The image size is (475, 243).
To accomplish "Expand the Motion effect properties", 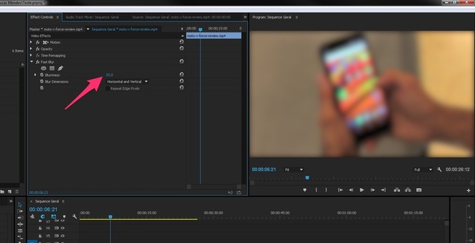I will point(31,43).
